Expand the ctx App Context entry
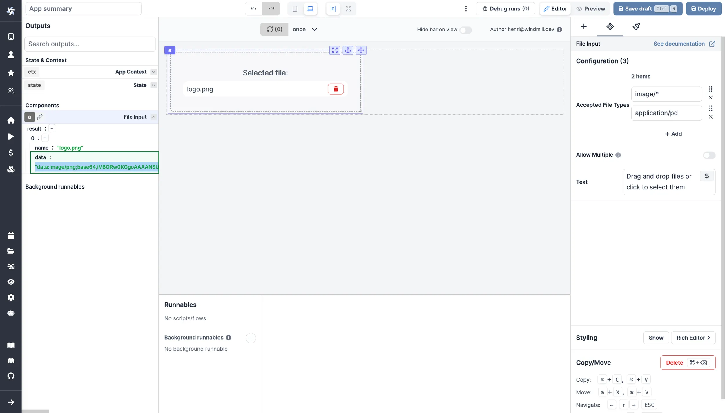 153,72
